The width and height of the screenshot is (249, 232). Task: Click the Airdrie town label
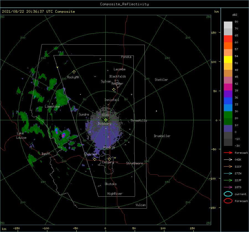coord(109,147)
